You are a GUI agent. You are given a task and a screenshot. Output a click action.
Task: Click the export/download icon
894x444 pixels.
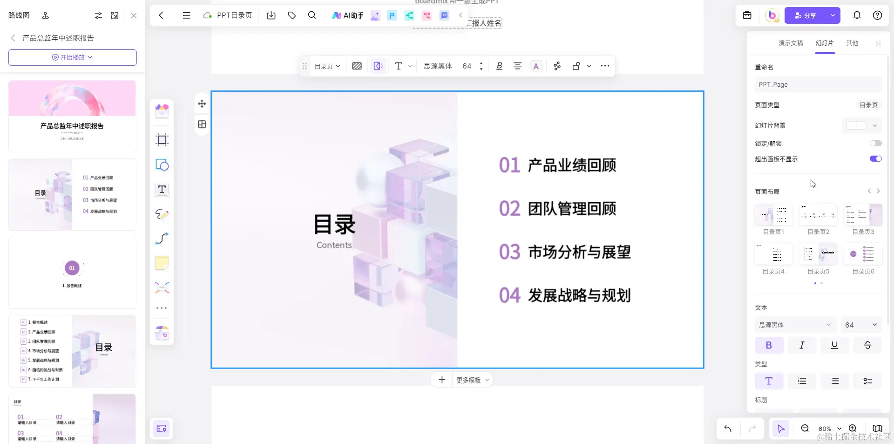point(271,15)
